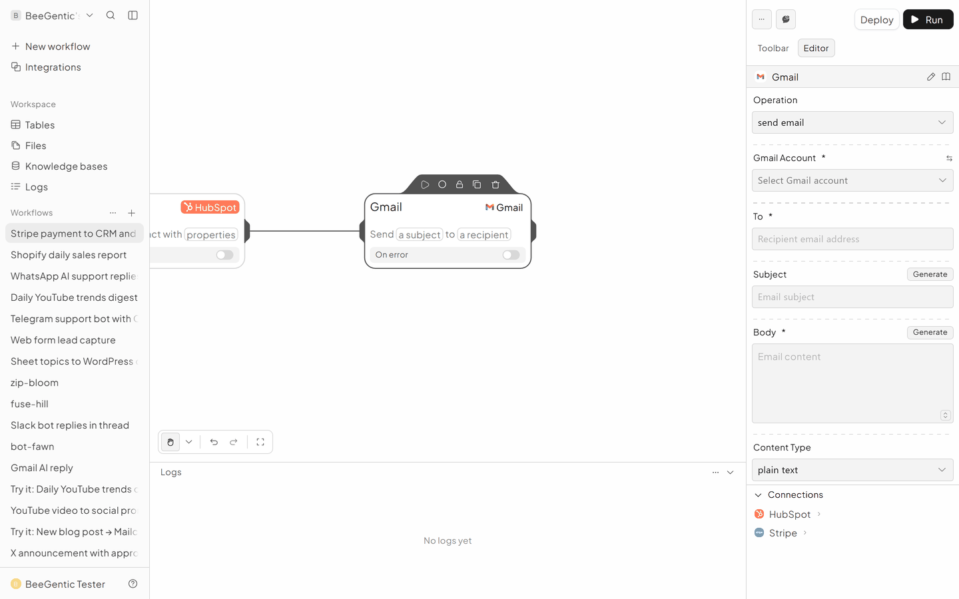
Task: Open Web form lead capture workflow
Action: tap(75, 340)
